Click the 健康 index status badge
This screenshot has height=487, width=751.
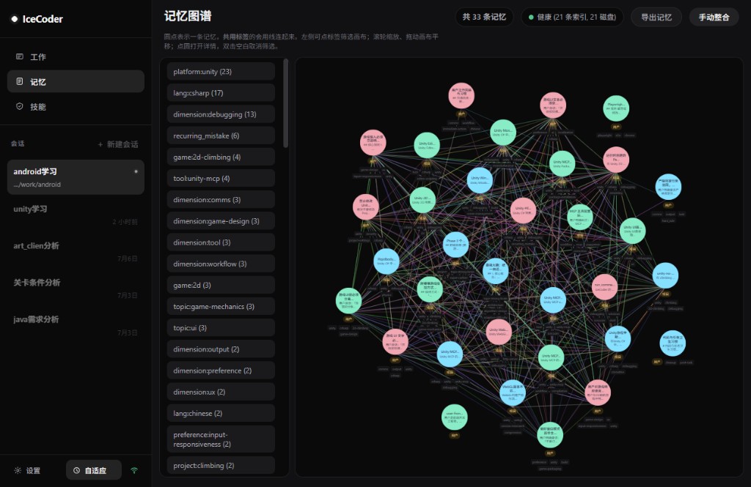(x=572, y=18)
